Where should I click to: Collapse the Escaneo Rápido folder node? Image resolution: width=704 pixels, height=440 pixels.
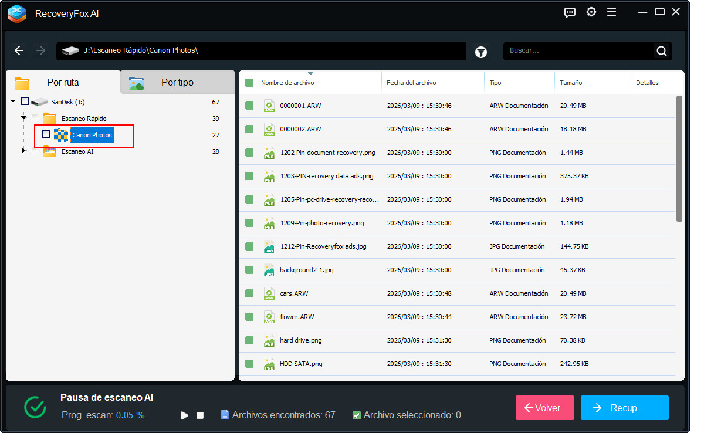pyautogui.click(x=24, y=118)
